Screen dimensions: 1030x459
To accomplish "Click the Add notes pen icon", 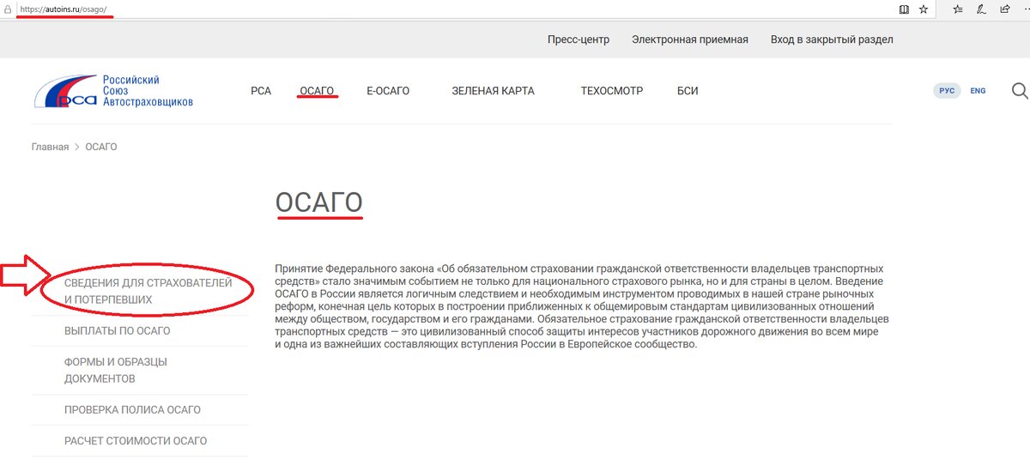I will click(x=981, y=9).
